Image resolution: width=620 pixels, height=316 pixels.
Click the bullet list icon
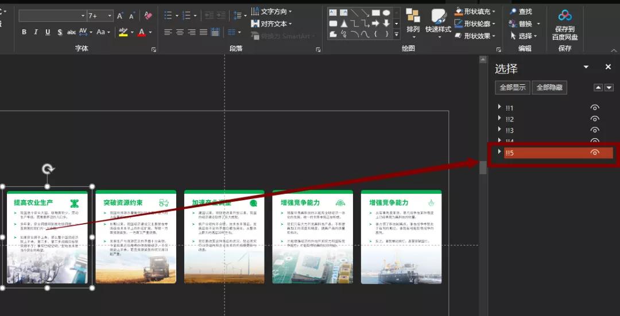[x=168, y=15]
